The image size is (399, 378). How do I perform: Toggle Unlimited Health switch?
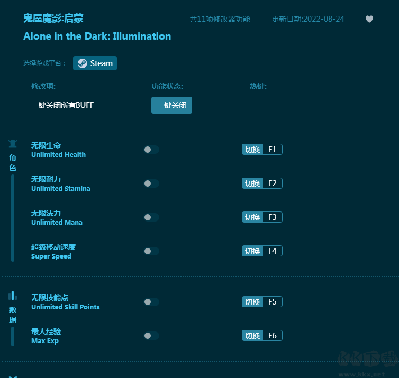pyautogui.click(x=151, y=150)
